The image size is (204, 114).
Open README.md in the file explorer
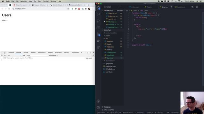click(110, 69)
